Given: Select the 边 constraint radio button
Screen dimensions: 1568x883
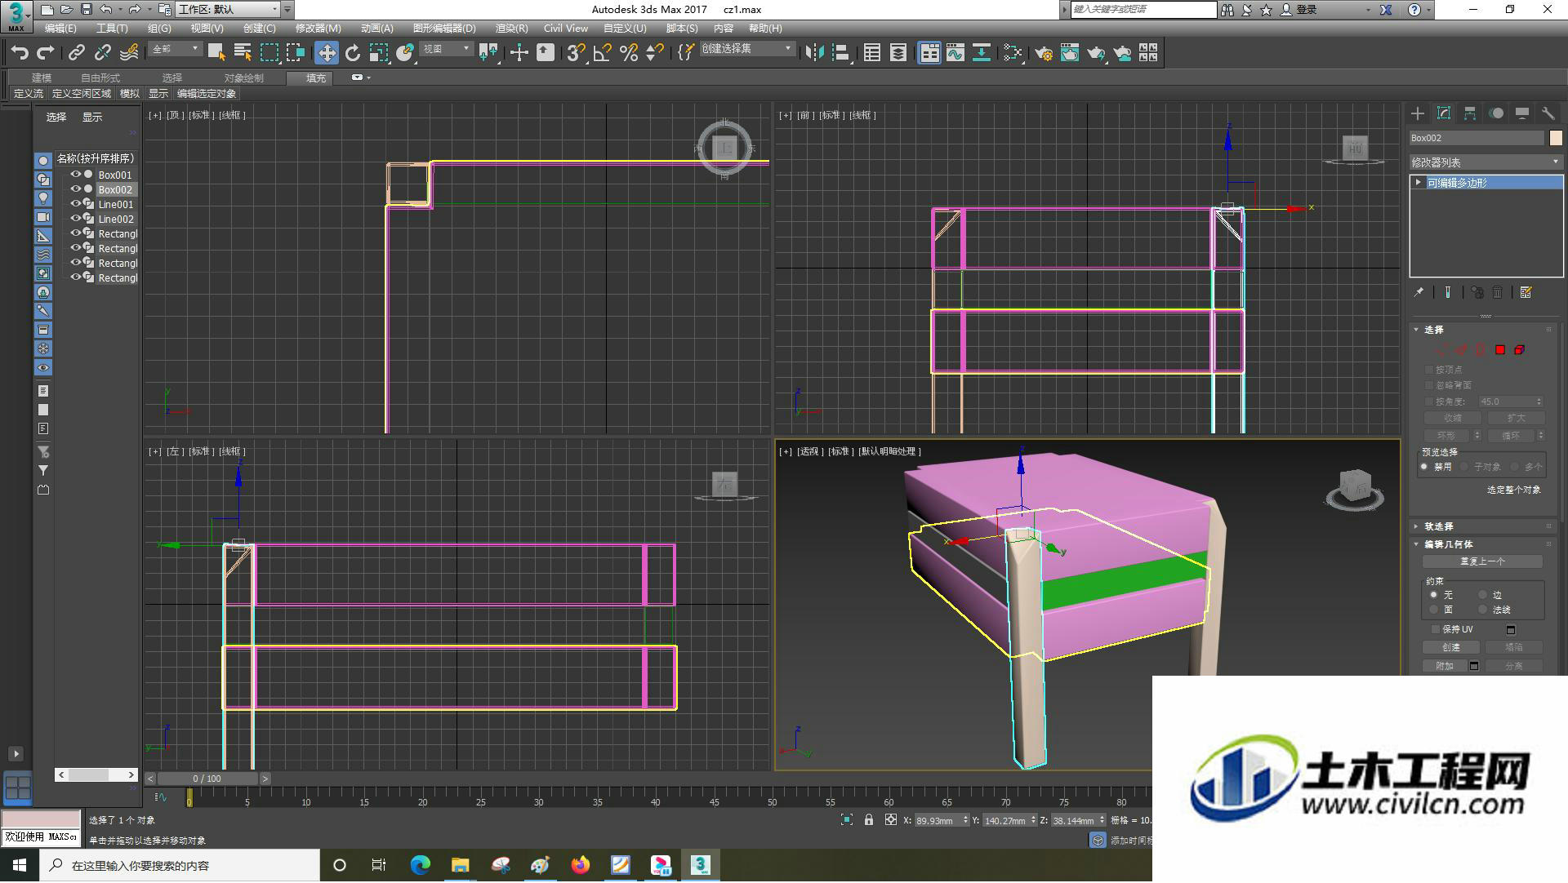Looking at the screenshot, I should click(1482, 595).
